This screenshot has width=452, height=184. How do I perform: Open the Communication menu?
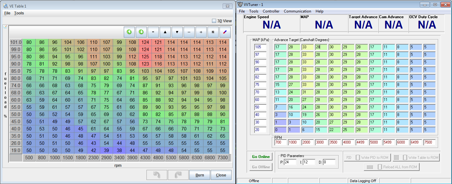pyautogui.click(x=297, y=11)
